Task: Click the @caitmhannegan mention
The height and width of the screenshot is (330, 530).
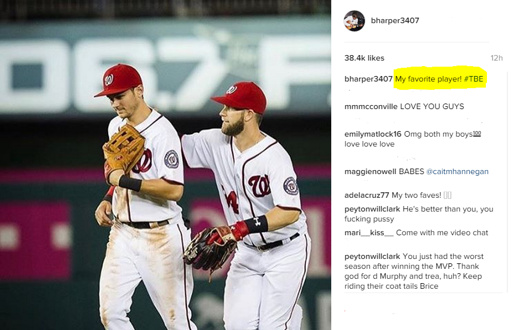Action: (x=457, y=171)
